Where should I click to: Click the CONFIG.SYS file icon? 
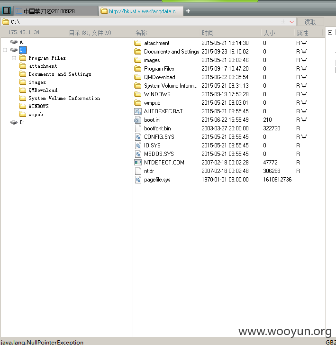[x=138, y=137]
